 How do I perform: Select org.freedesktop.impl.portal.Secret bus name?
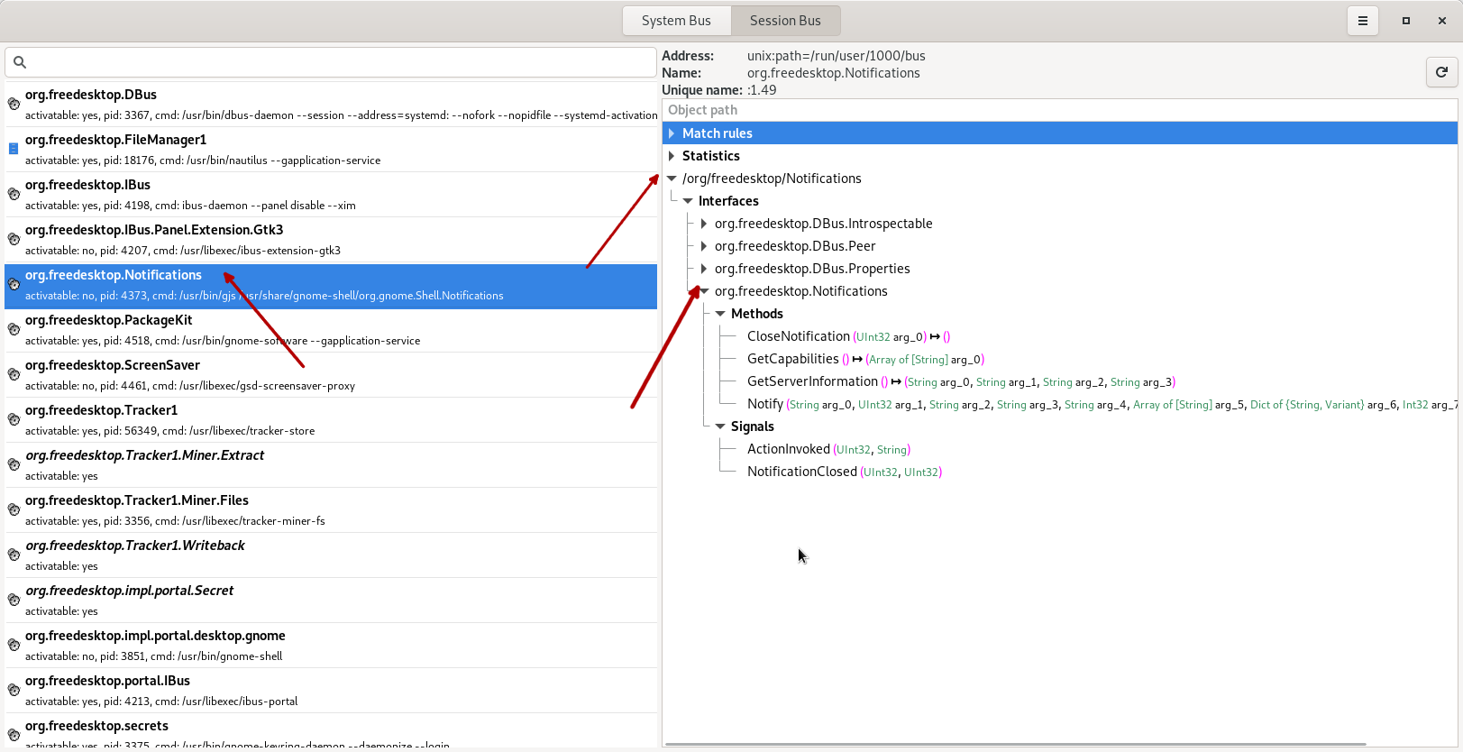pos(331,601)
